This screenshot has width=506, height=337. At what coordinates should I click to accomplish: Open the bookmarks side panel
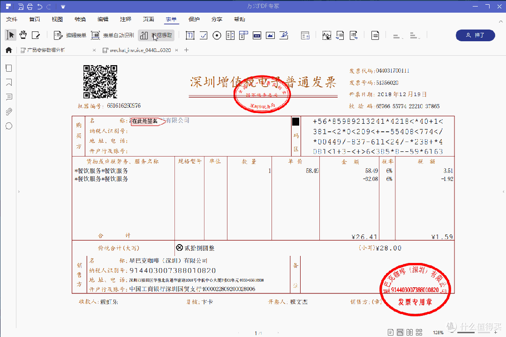coord(9,82)
